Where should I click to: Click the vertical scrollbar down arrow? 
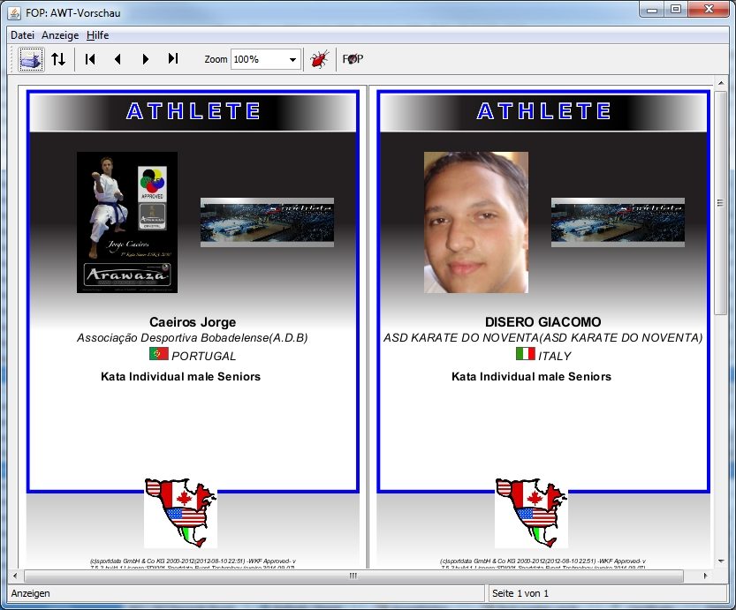click(720, 561)
